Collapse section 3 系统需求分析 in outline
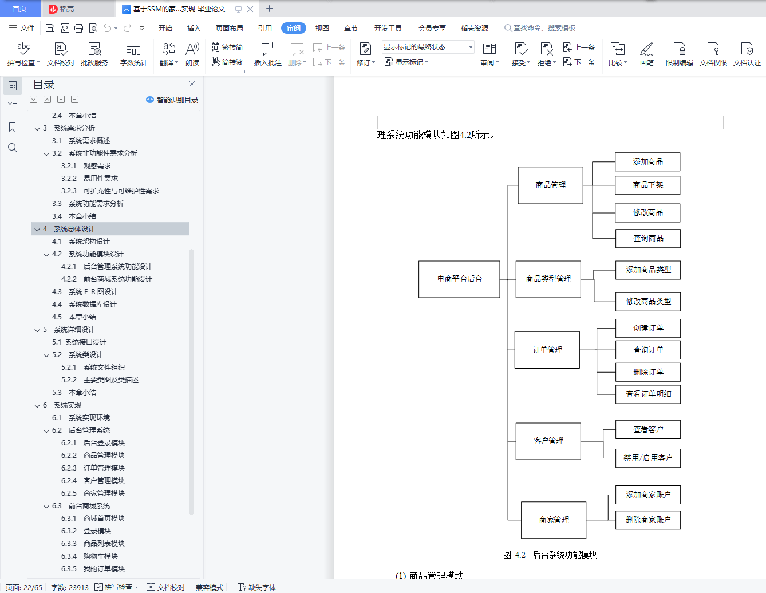Viewport: 766px width, 593px height. tap(37, 128)
